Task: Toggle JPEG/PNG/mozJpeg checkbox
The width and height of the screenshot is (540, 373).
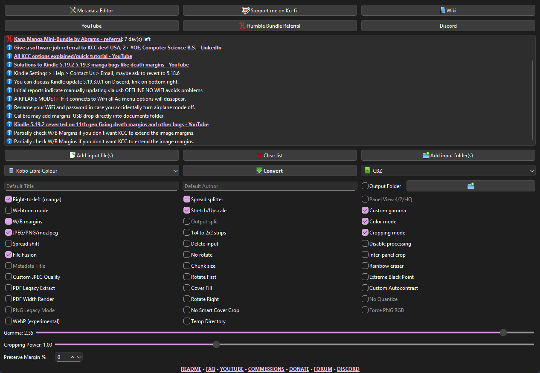Action: click(9, 232)
